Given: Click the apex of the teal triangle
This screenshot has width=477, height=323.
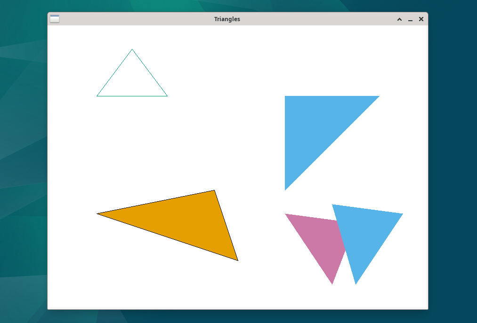Looking at the screenshot, I should pyautogui.click(x=132, y=48).
